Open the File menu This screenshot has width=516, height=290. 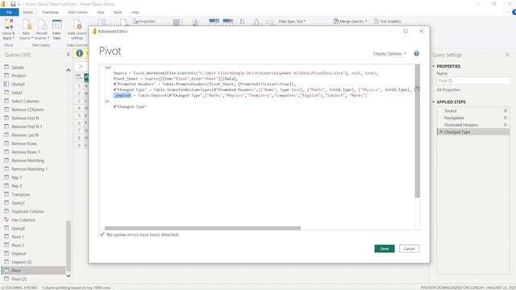pyautogui.click(x=9, y=12)
